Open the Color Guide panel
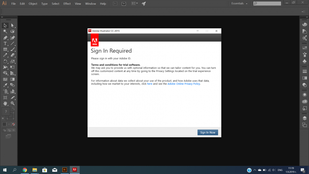 (x=304, y=31)
